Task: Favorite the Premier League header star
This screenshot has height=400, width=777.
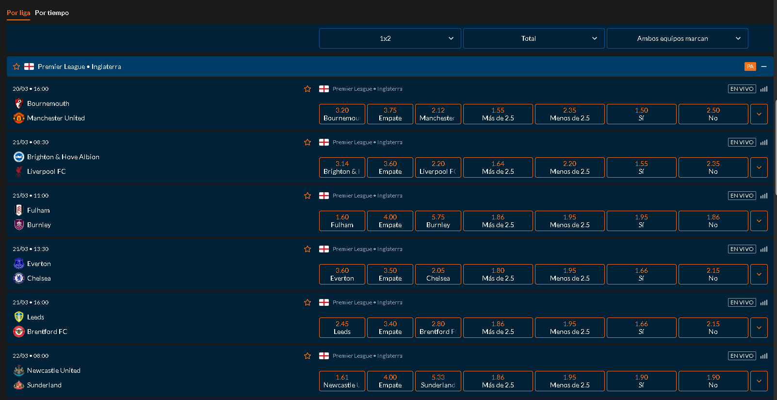Action: point(16,67)
